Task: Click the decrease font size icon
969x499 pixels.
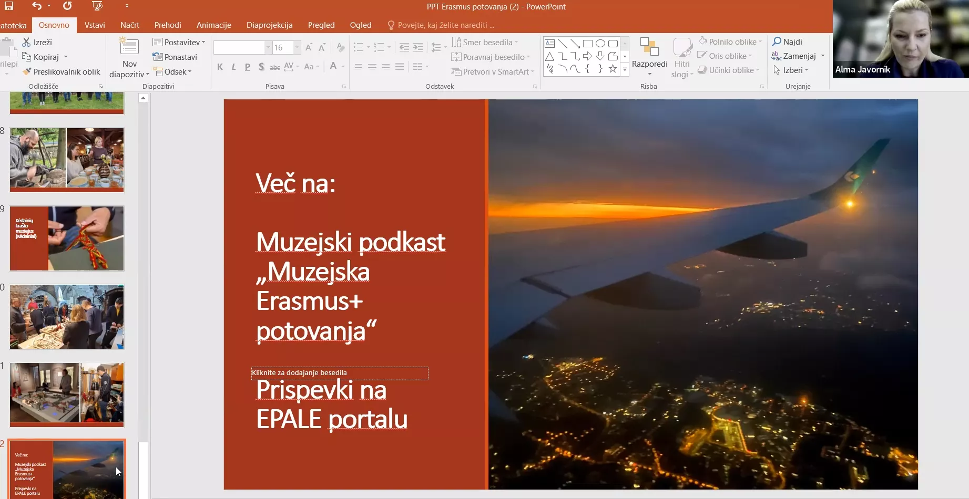Action: click(322, 47)
